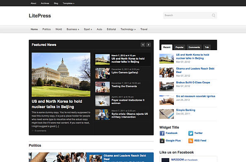Switch to the Recent tab

tap(167, 47)
